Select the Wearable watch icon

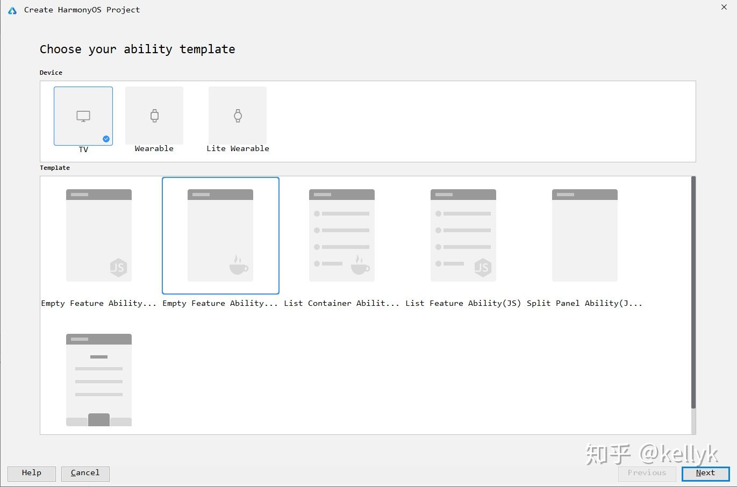tap(154, 116)
